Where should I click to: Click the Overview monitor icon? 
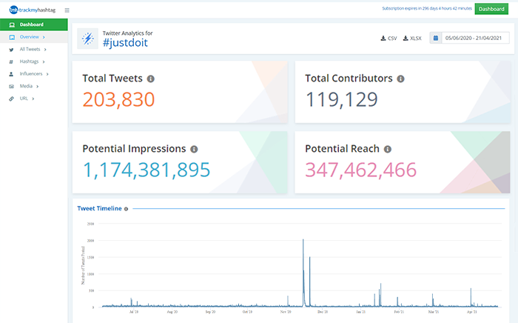click(12, 37)
